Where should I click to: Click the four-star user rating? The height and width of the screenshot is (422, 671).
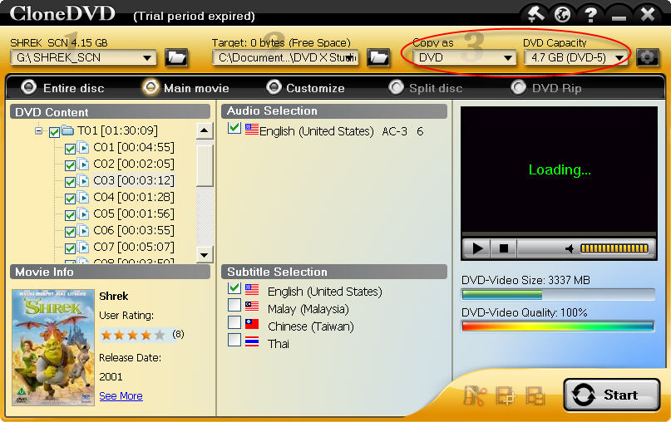click(133, 335)
